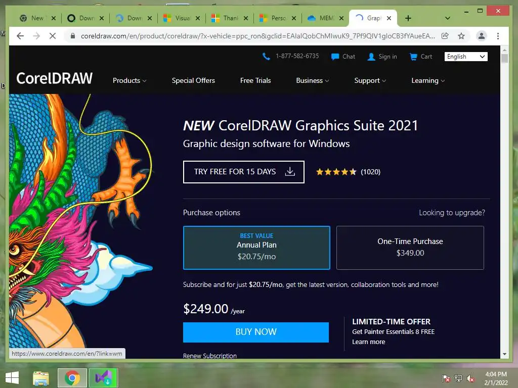The image size is (518, 388).
Task: Close the MEM tab
Action: (x=341, y=18)
